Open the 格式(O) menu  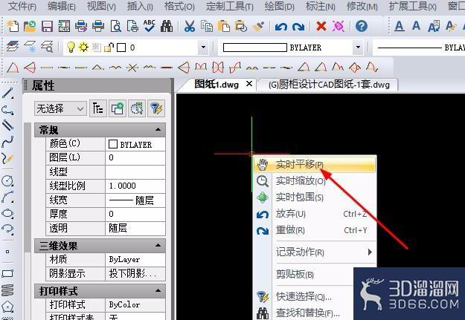179,6
